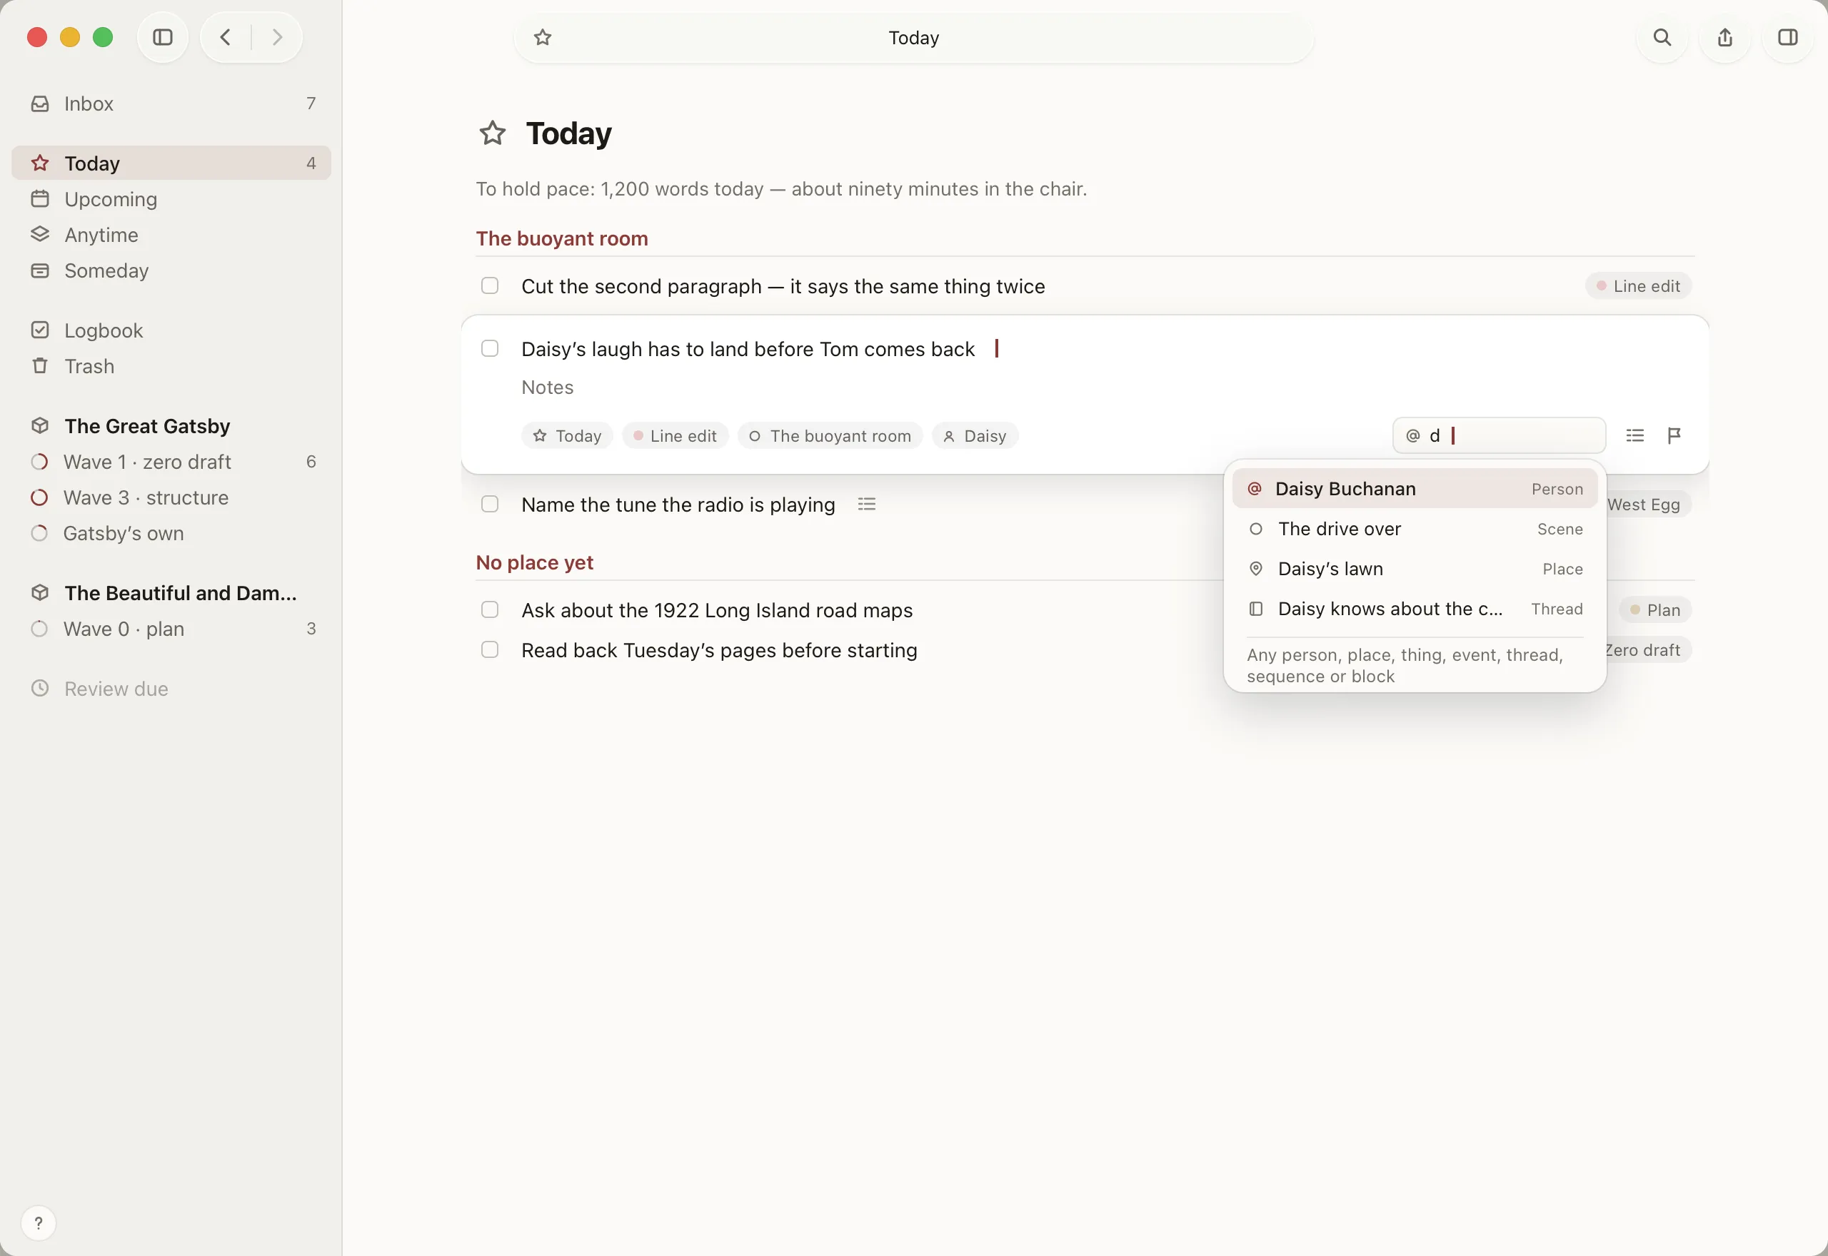
Task: Open Gatsby's own in sidebar
Action: (171, 534)
